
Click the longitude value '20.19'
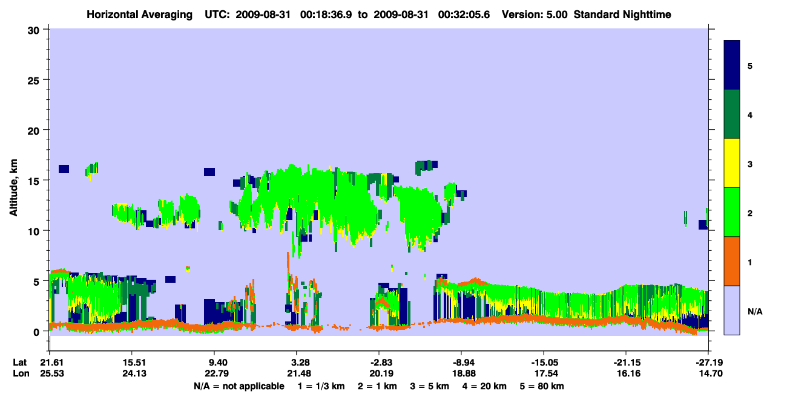[378, 373]
